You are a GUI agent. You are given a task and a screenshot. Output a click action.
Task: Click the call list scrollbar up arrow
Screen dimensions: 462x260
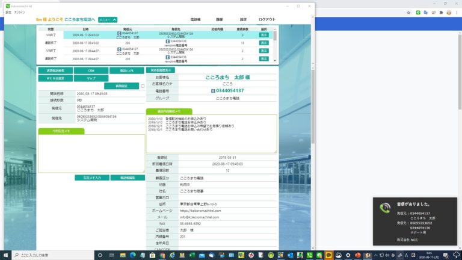point(275,29)
